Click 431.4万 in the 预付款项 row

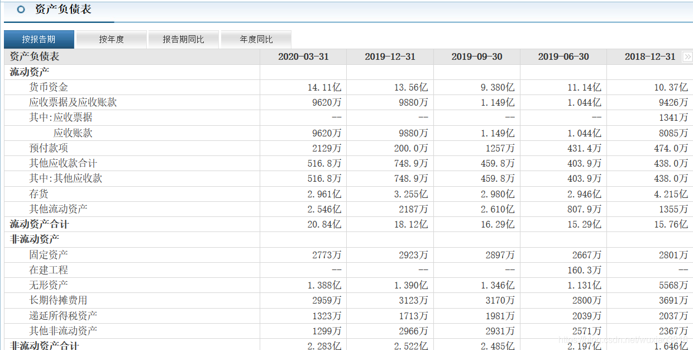click(584, 149)
